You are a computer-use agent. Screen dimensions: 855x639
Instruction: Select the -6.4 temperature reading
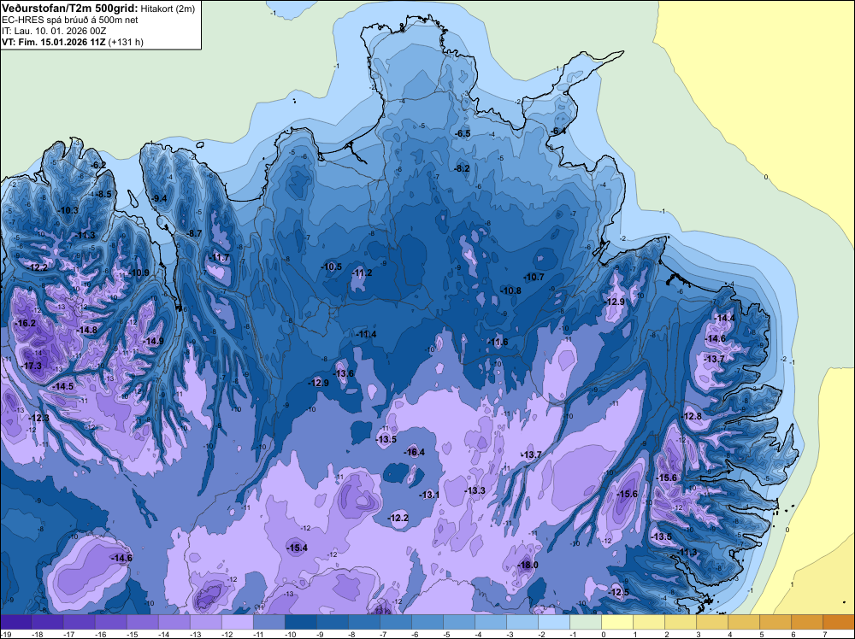558,132
